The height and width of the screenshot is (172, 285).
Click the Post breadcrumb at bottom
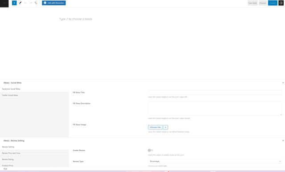(x=5, y=169)
